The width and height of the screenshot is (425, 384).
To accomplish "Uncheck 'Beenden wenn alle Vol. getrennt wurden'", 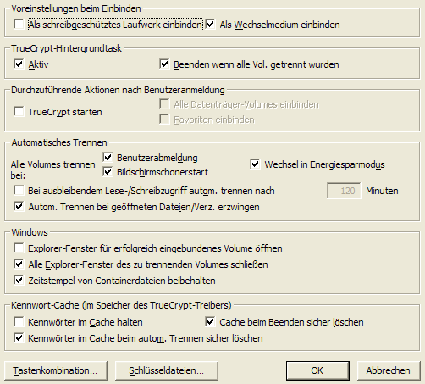I will coord(164,64).
